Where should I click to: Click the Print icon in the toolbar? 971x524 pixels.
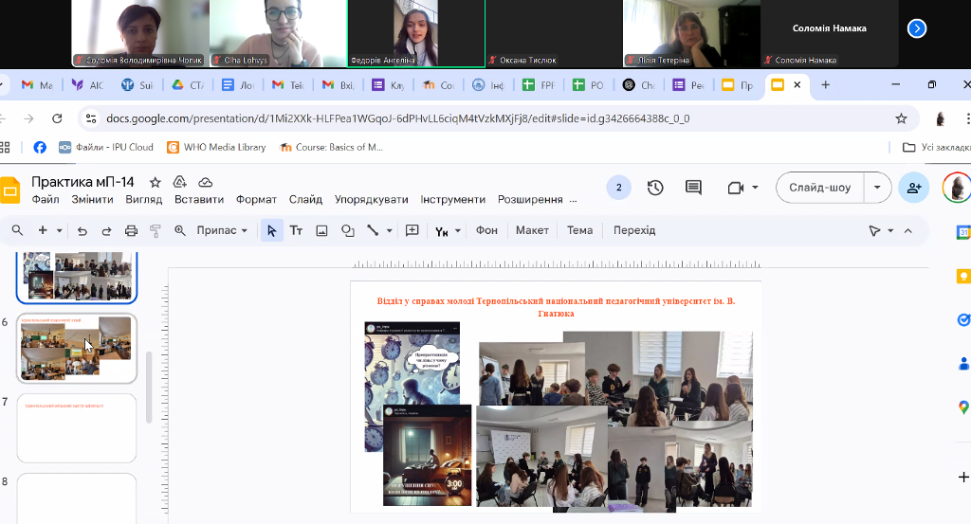point(132,230)
